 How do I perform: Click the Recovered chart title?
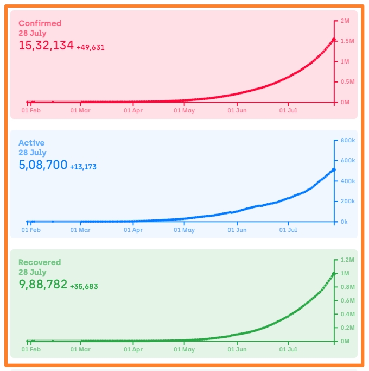pos(40,262)
